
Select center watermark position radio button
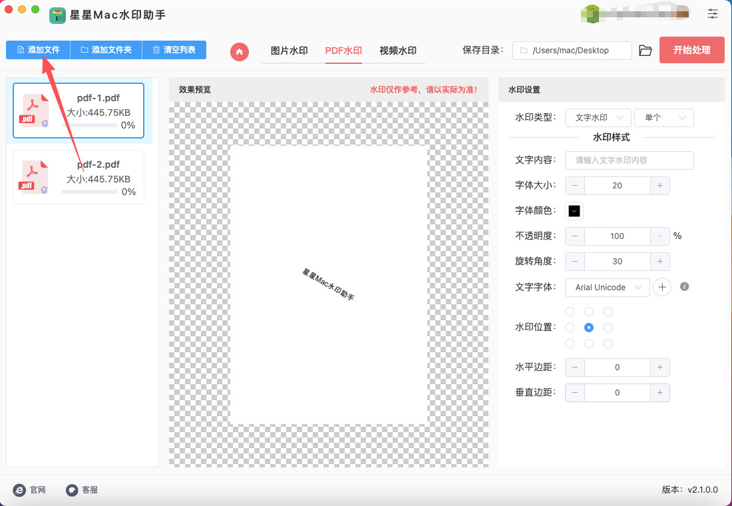point(589,328)
